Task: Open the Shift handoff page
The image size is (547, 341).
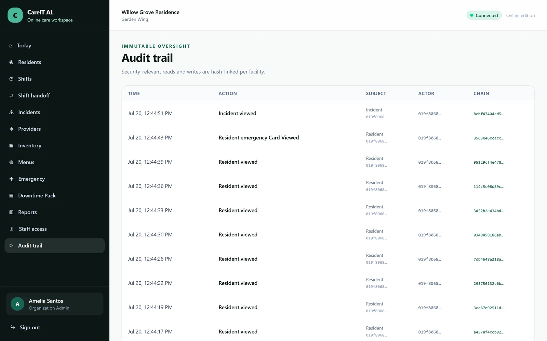Action: click(55, 96)
